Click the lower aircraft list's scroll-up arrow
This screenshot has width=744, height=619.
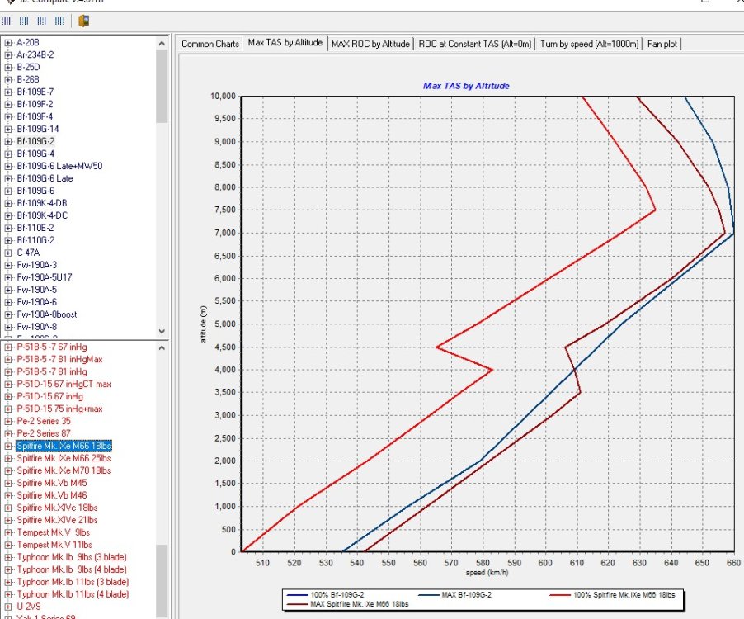click(x=162, y=346)
